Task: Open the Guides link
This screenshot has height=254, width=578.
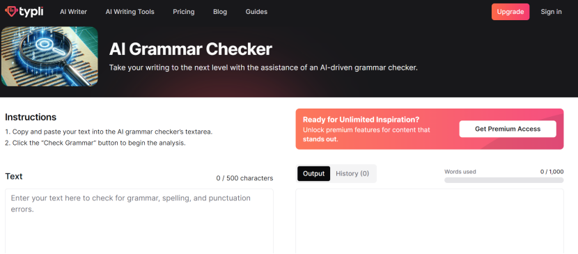Action: 256,12
